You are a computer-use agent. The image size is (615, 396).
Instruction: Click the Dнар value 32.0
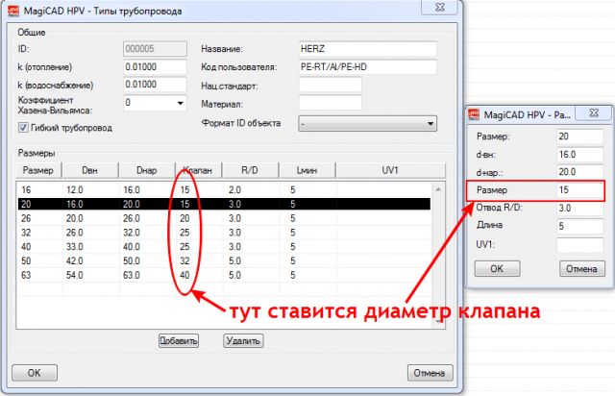tap(132, 233)
